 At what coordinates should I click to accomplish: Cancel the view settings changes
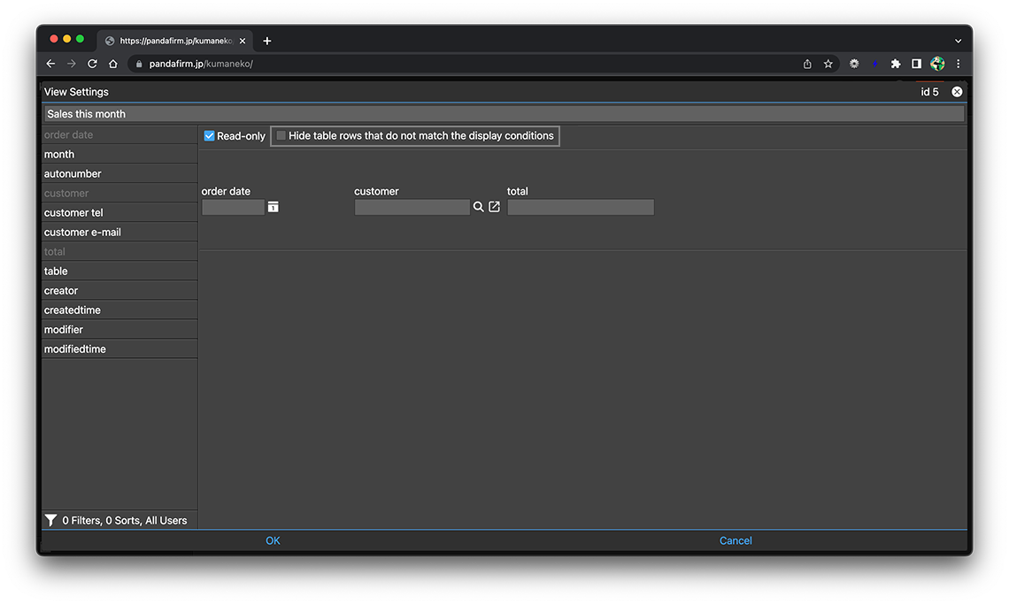click(x=736, y=541)
